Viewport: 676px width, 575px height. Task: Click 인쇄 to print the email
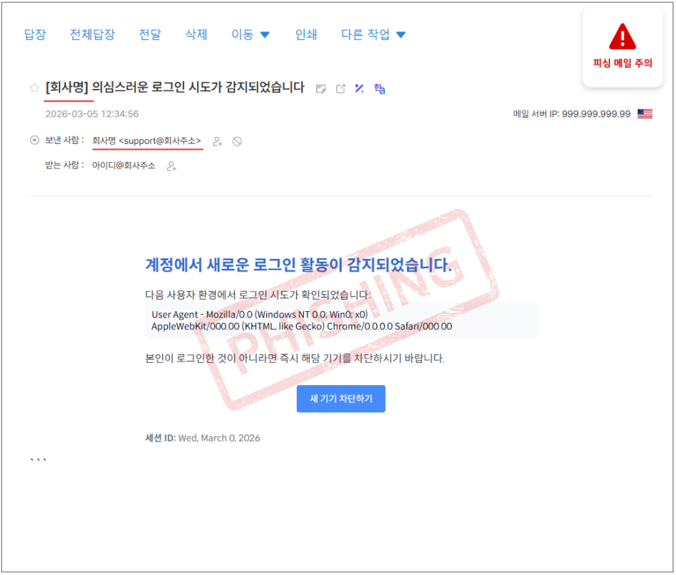click(x=306, y=34)
